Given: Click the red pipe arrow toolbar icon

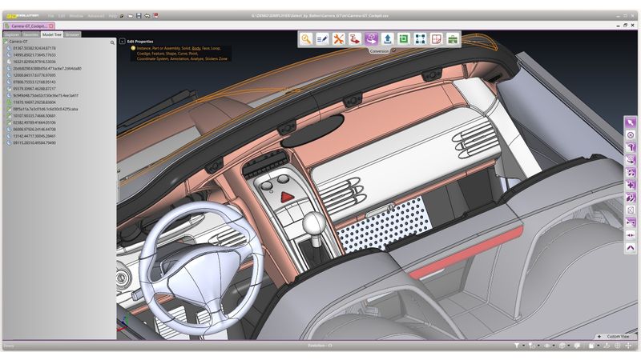Looking at the screenshot, I should [x=355, y=38].
